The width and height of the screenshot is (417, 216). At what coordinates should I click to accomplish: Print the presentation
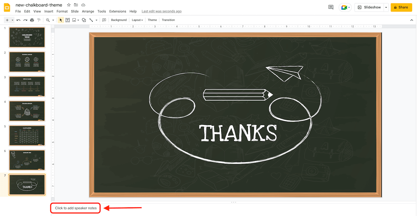[x=32, y=20]
